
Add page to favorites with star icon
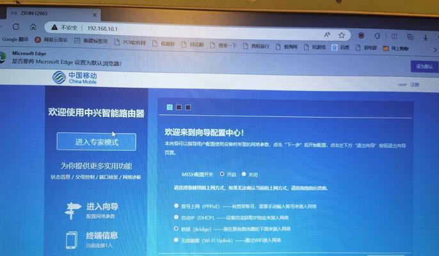pyautogui.click(x=341, y=35)
